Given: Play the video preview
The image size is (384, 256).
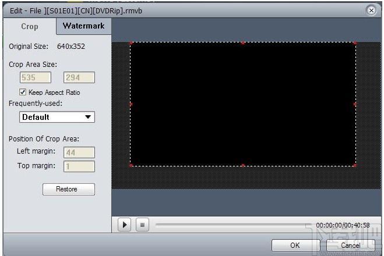Looking at the screenshot, I should pyautogui.click(x=124, y=225).
